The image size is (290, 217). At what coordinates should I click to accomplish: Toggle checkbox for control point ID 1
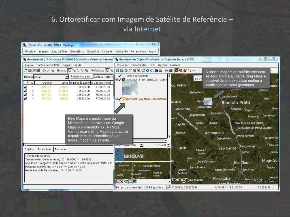click(x=25, y=87)
